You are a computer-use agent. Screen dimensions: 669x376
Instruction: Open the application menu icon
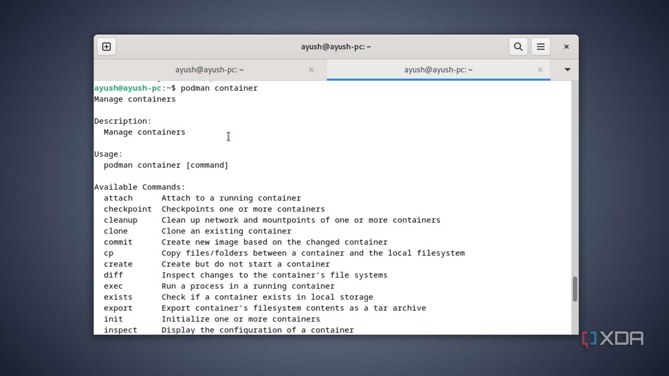tap(540, 46)
